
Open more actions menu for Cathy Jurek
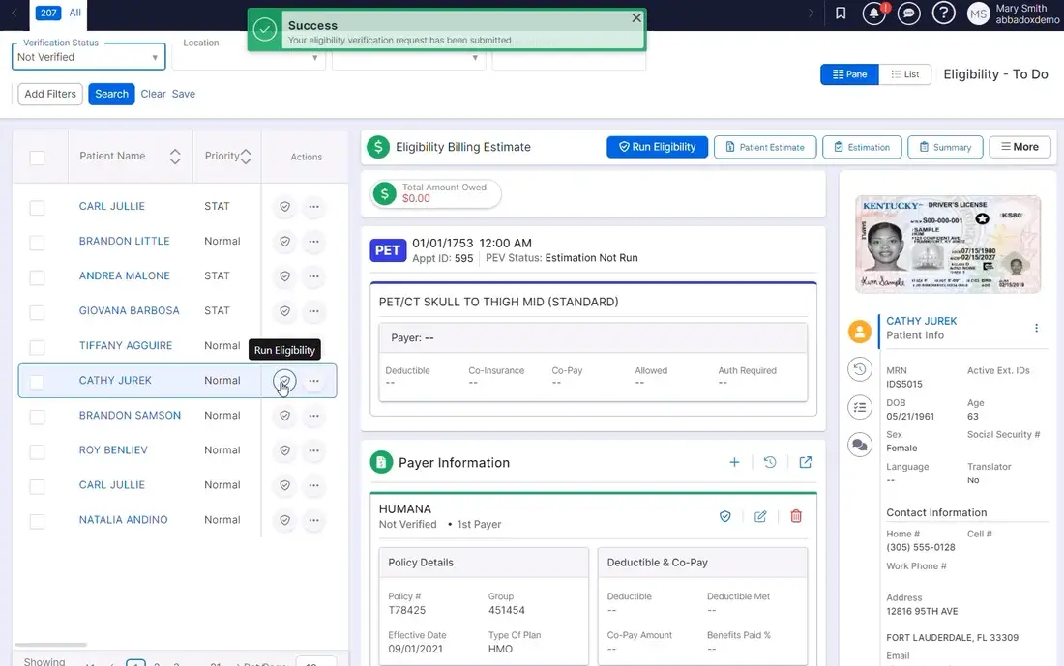(x=313, y=381)
